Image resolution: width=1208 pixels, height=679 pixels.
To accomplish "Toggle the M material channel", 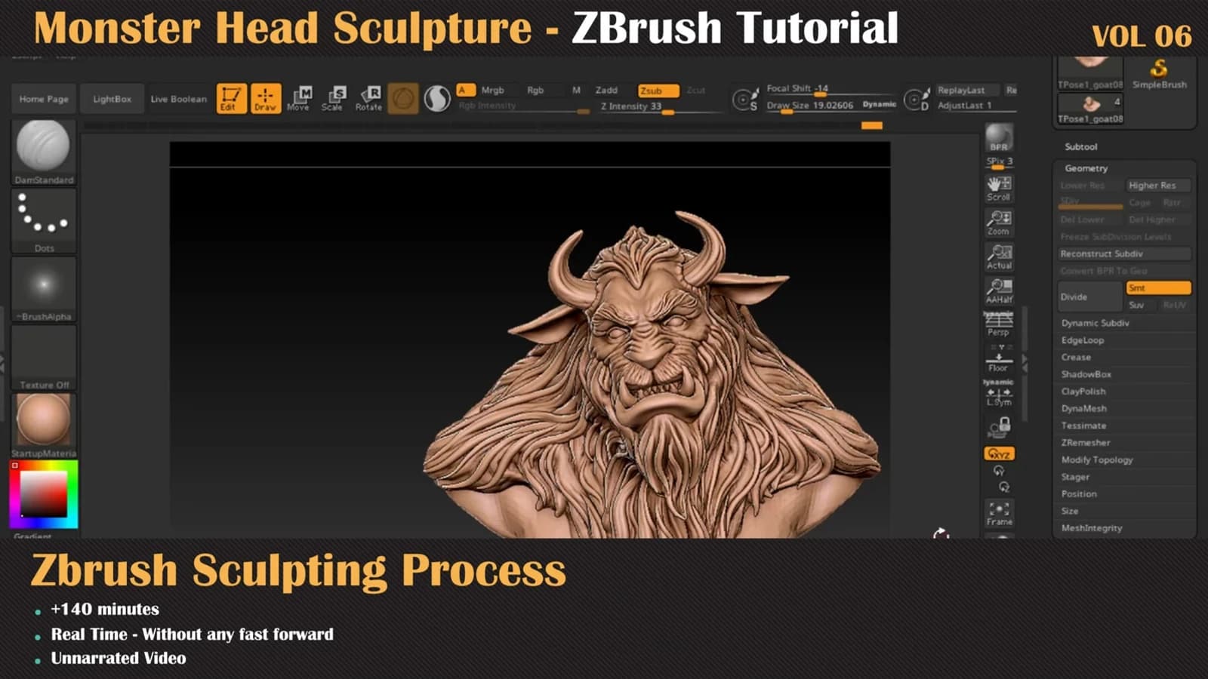I will point(576,91).
